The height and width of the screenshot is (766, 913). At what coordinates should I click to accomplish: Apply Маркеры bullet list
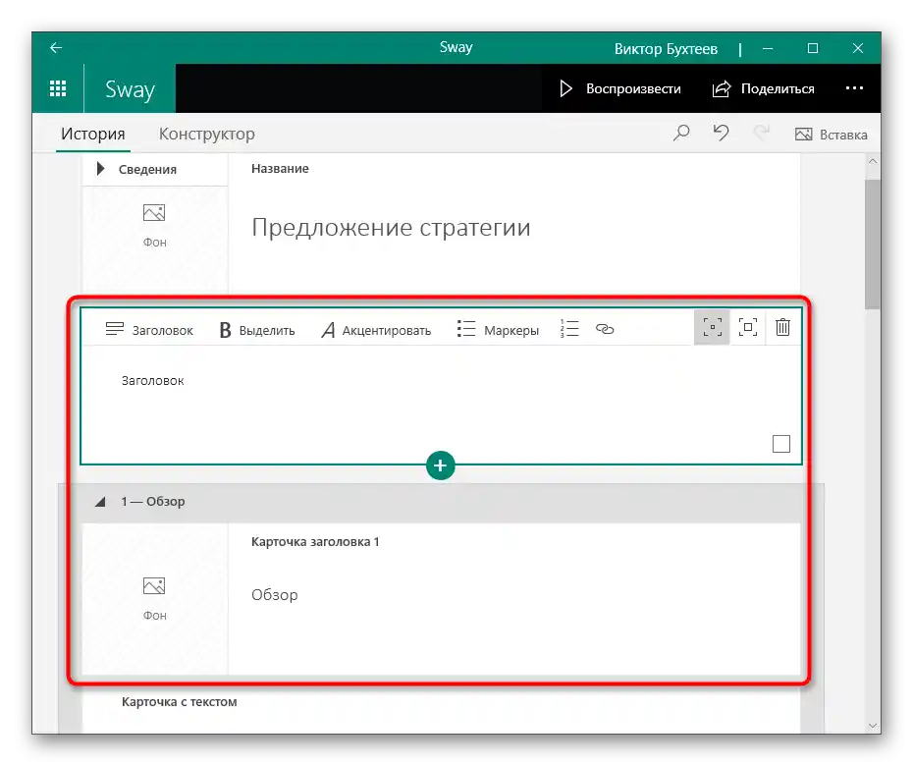pyautogui.click(x=498, y=330)
